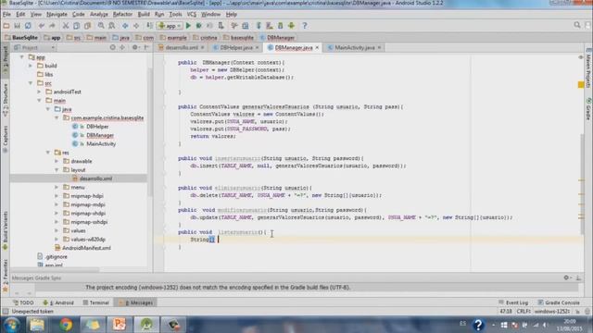Run the app with the green play icon
Screen dimensions: 593x333
188,26
